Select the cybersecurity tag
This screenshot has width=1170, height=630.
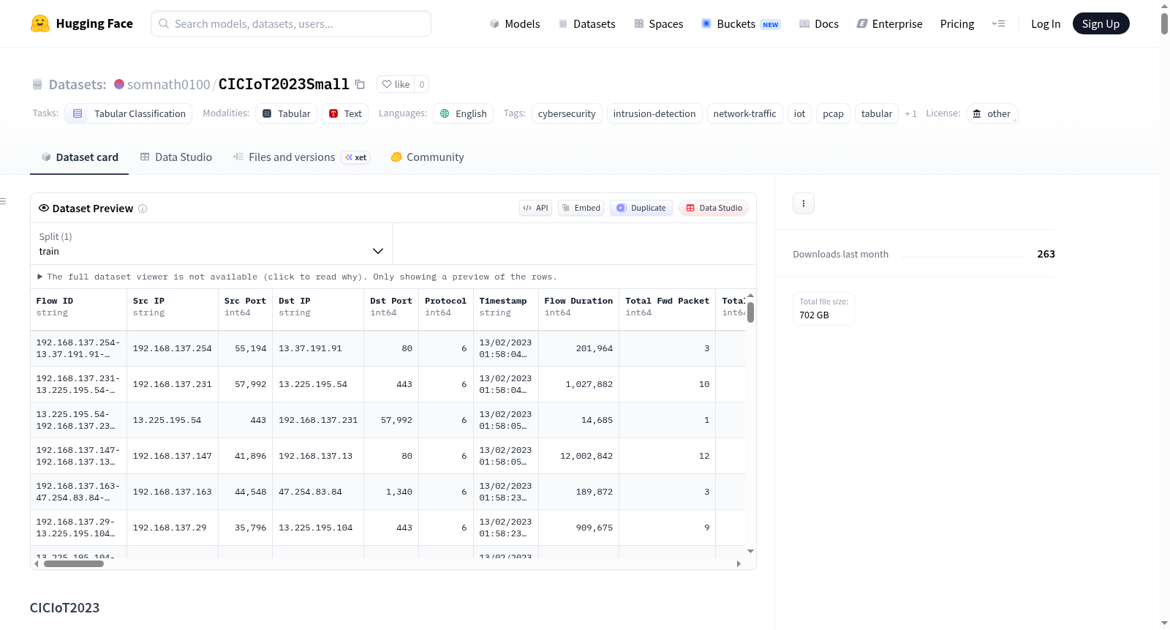(x=567, y=113)
